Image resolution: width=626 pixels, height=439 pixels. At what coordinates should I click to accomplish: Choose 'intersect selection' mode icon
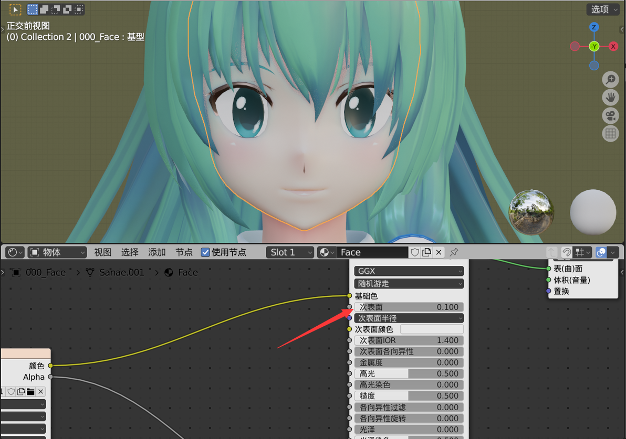click(79, 9)
